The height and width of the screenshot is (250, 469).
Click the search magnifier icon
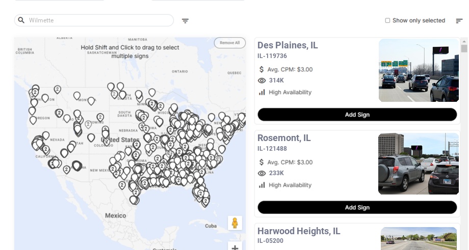click(21, 20)
